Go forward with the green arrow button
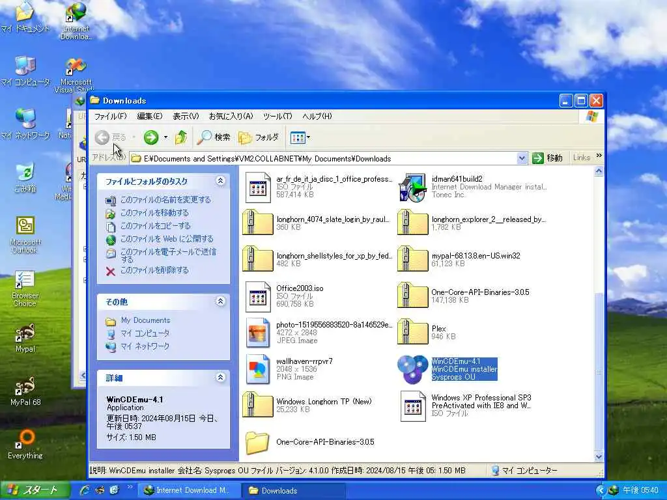Image resolution: width=667 pixels, height=500 pixels. tap(151, 137)
